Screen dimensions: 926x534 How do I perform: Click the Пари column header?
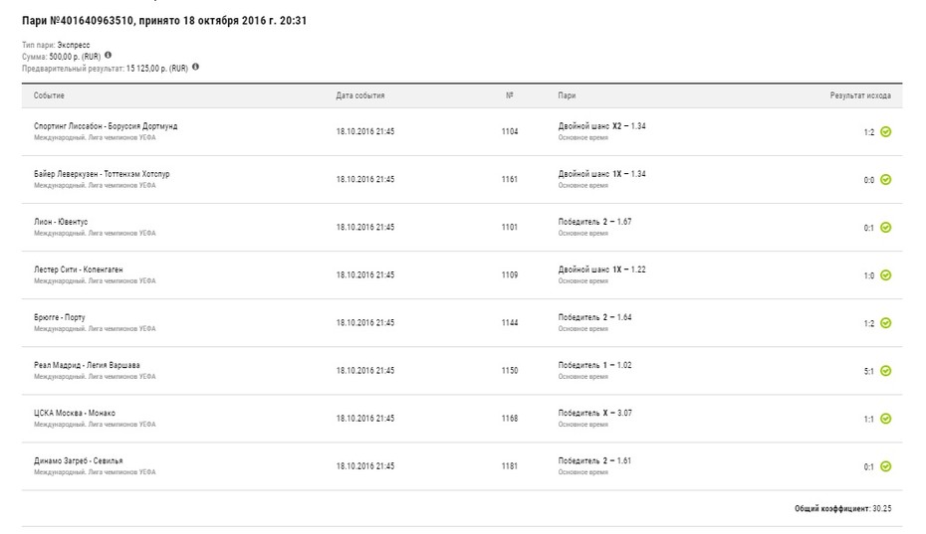click(x=567, y=95)
